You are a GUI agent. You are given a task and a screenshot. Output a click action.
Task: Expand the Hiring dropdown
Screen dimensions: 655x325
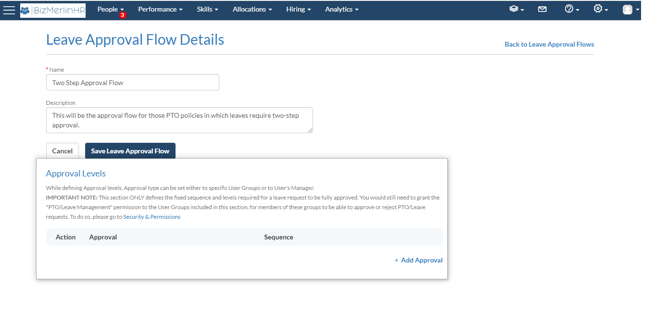tap(298, 9)
